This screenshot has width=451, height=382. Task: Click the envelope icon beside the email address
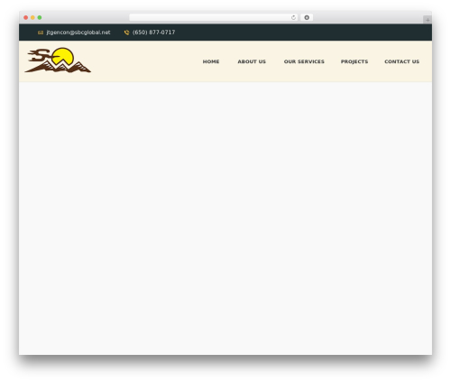[41, 33]
